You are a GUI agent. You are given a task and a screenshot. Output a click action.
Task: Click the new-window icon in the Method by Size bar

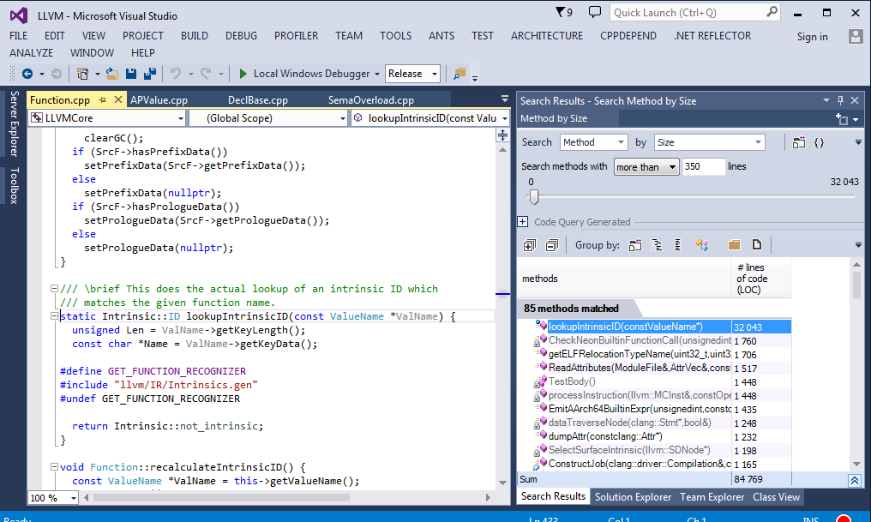[x=842, y=119]
